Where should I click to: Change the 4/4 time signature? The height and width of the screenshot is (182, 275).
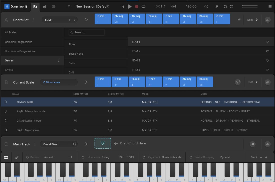[x=173, y=7]
